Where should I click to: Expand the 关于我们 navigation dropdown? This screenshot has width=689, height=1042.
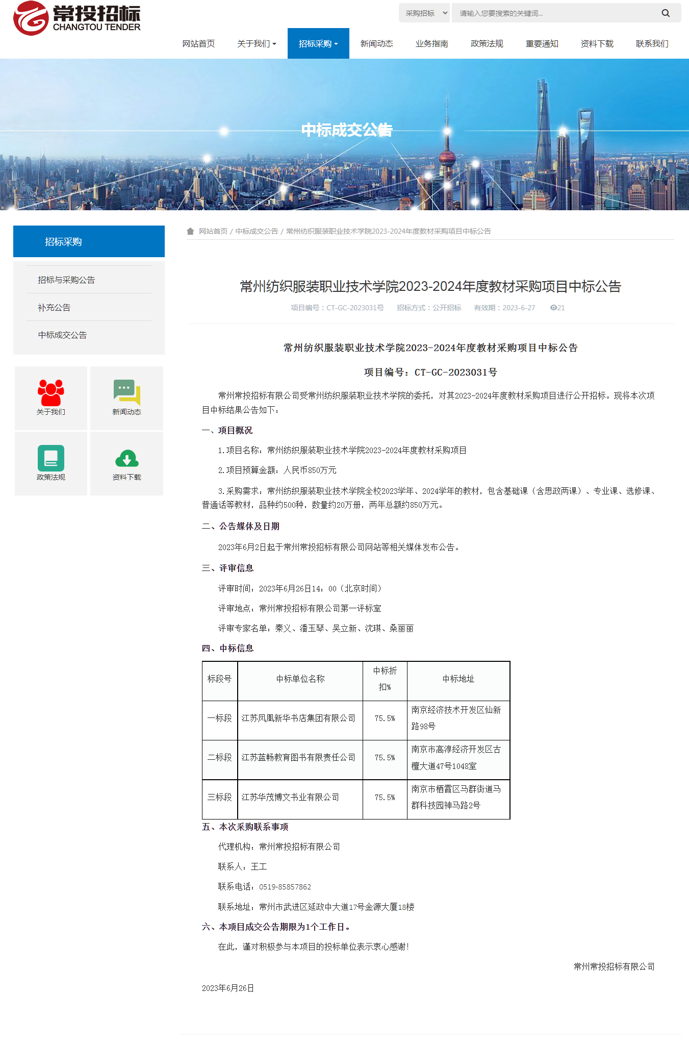click(x=257, y=44)
